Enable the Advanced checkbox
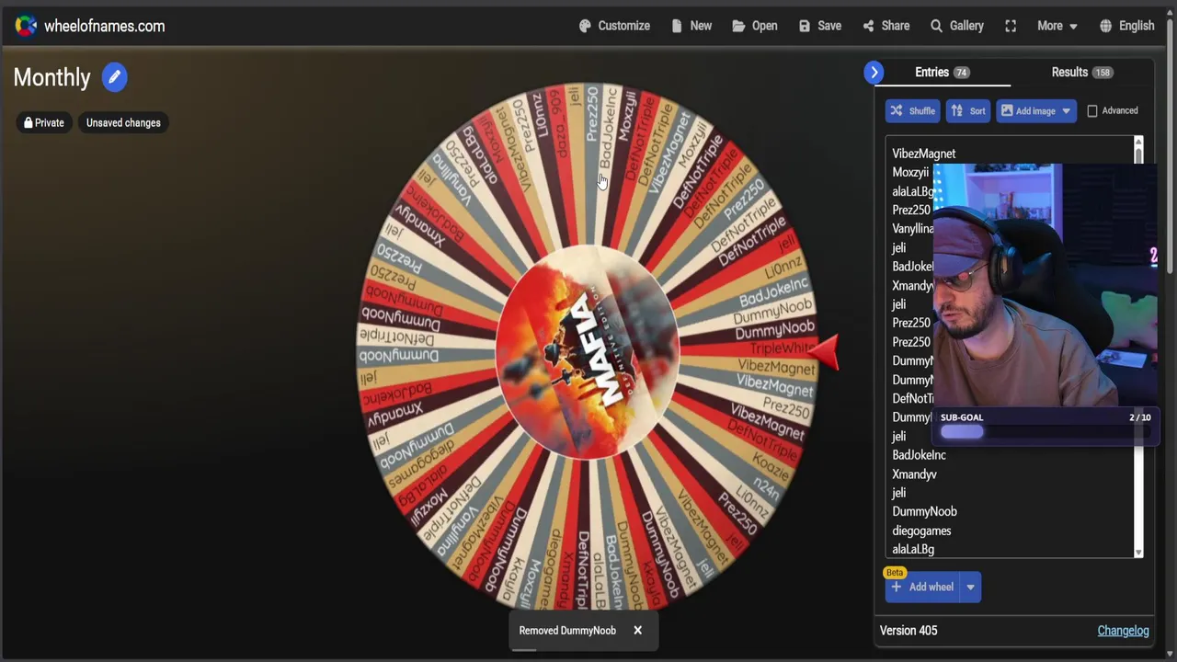The height and width of the screenshot is (662, 1177). point(1092,110)
